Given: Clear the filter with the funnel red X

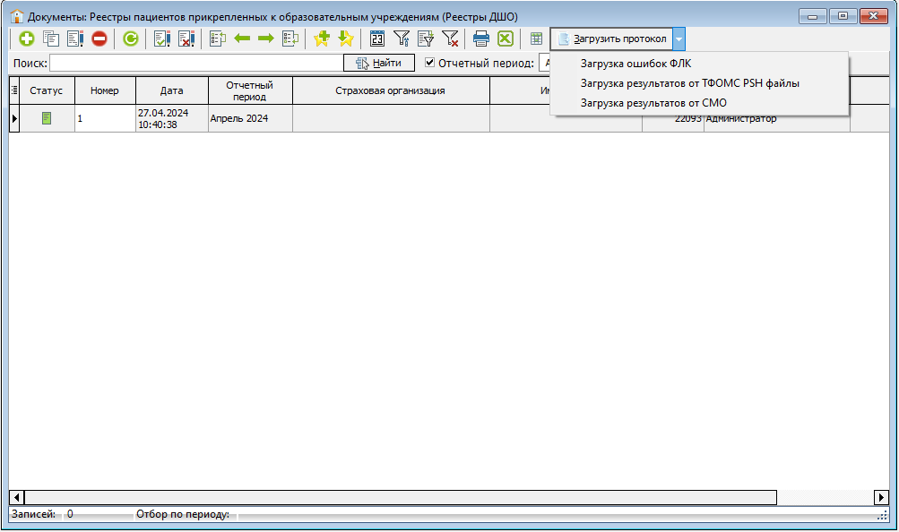Looking at the screenshot, I should click(x=450, y=39).
